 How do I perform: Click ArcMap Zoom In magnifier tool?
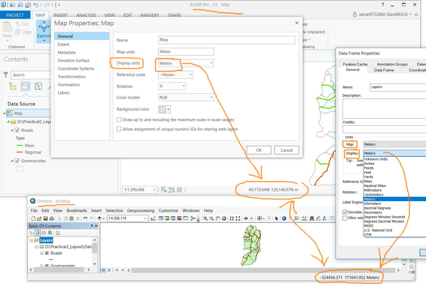coord(205,218)
